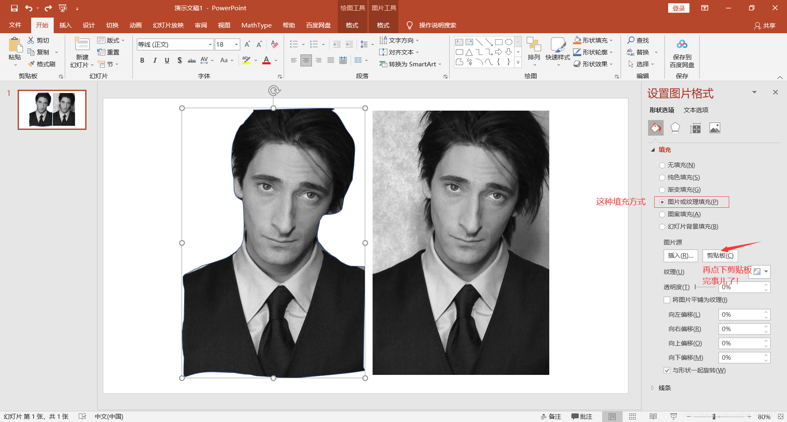Switch to Design 设计 ribbon tab

(89, 25)
